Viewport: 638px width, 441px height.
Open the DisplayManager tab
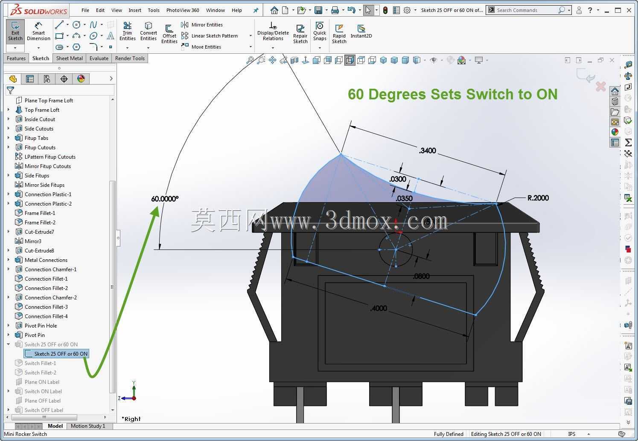(81, 78)
